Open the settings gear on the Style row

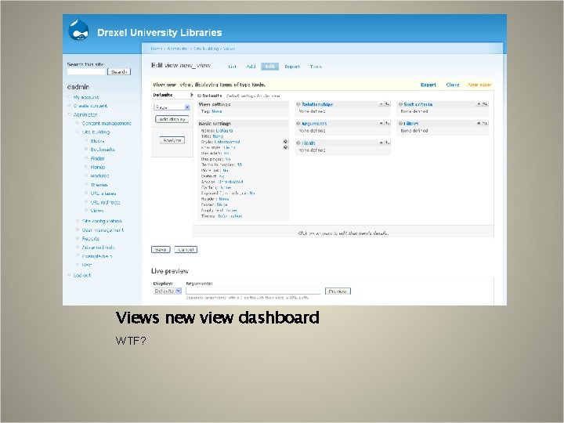(285, 142)
